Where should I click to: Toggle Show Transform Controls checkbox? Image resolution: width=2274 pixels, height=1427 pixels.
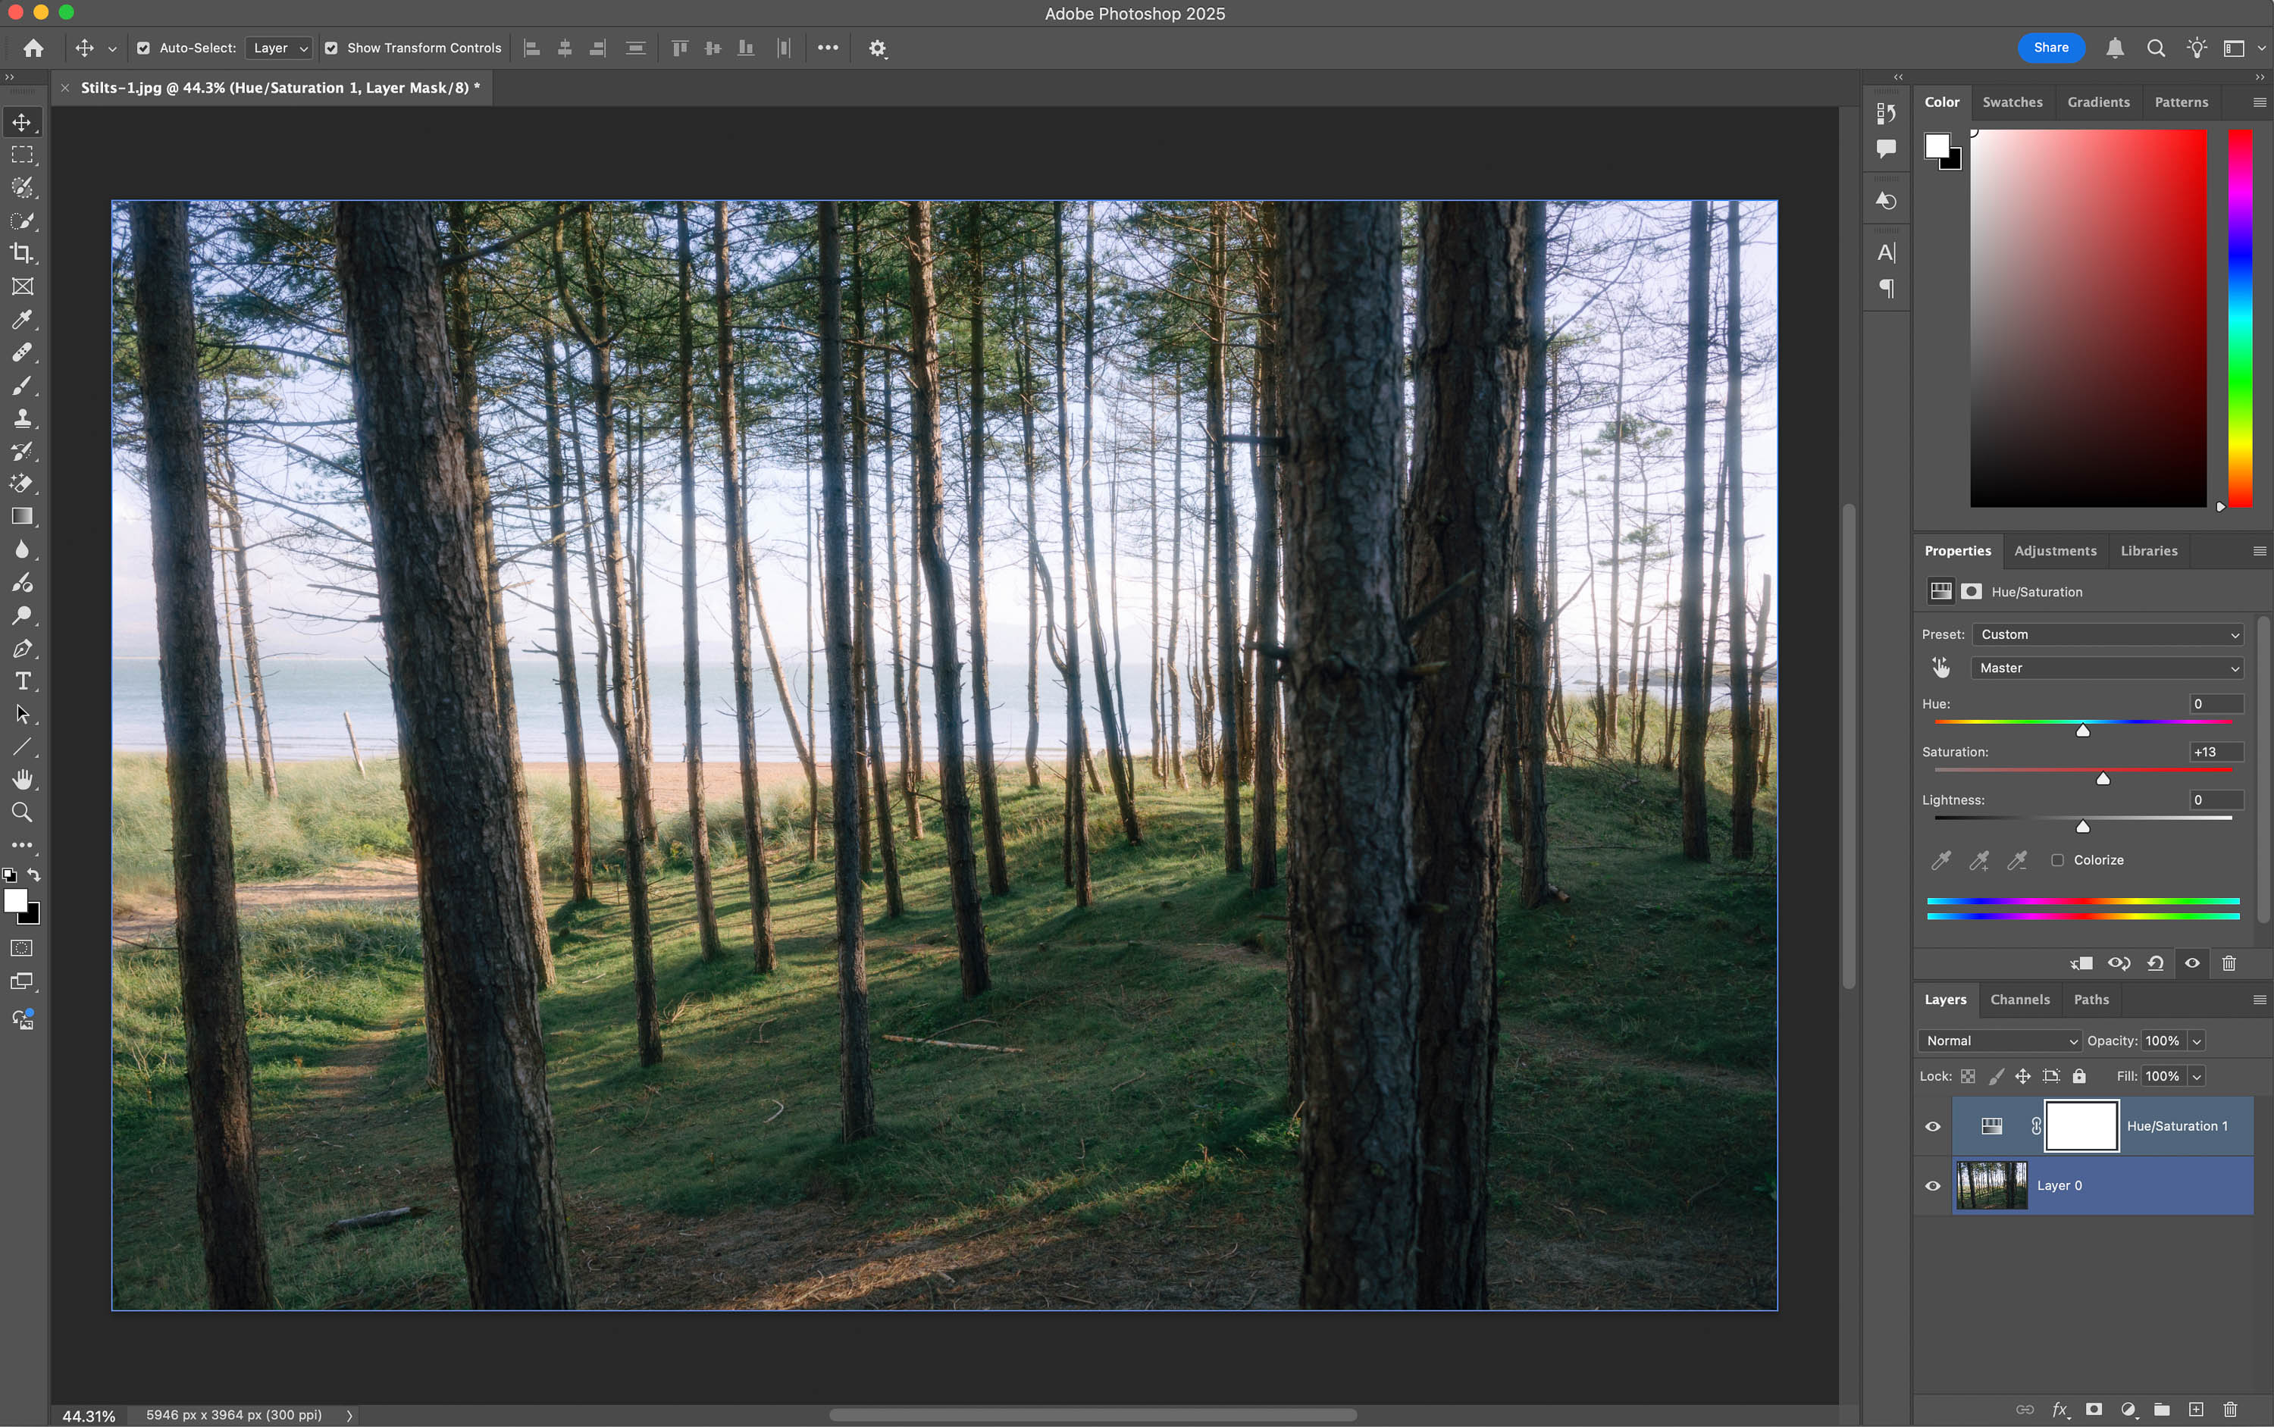pyautogui.click(x=331, y=49)
